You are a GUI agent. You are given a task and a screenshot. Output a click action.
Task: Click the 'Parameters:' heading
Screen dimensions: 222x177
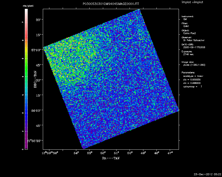(188, 73)
